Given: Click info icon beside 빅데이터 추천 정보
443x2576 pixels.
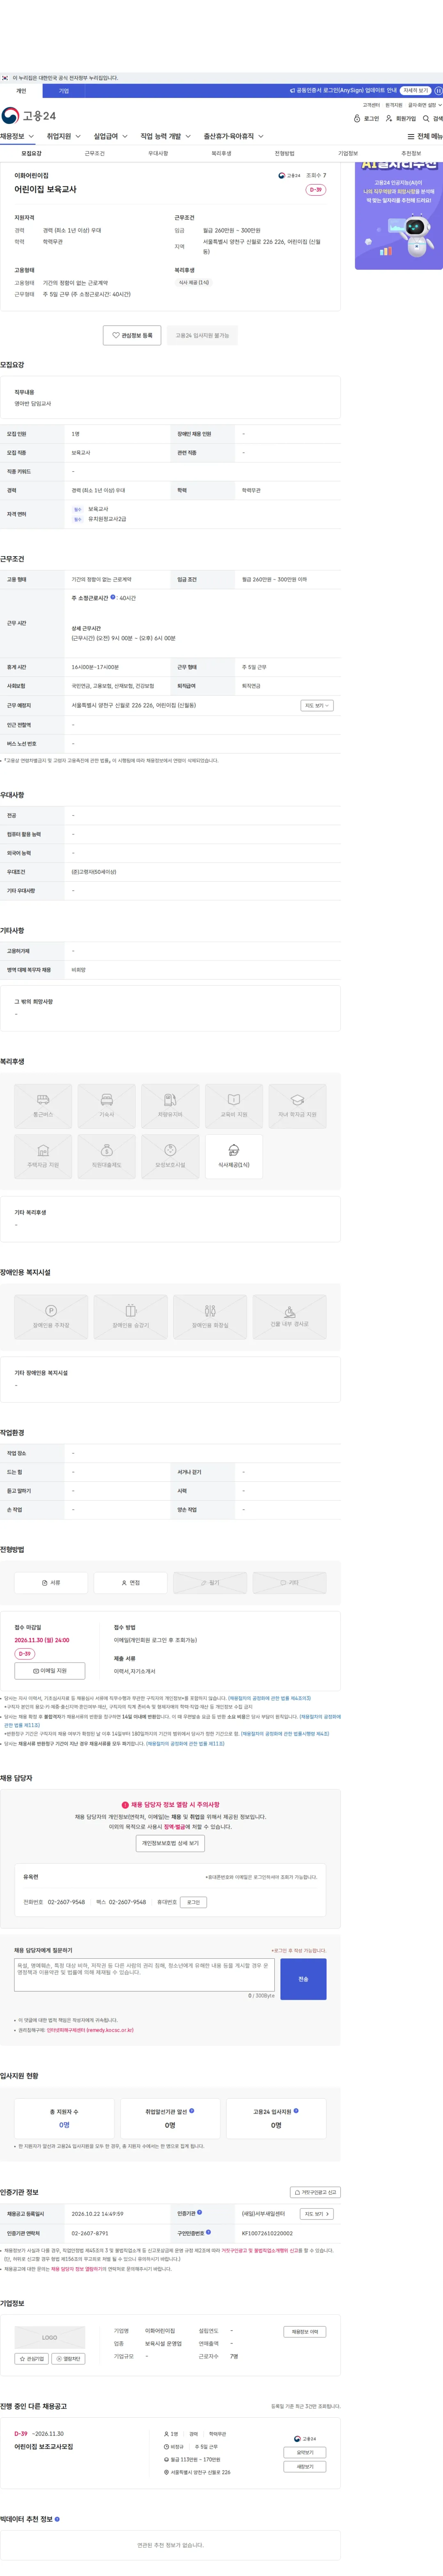Looking at the screenshot, I should [57, 2519].
